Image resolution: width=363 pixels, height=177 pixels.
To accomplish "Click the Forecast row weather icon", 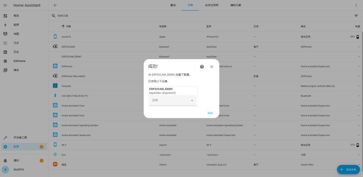I will (x=55, y=86).
